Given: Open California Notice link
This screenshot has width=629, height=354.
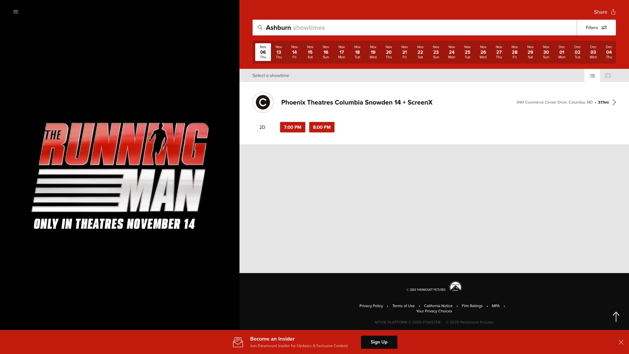Looking at the screenshot, I should tap(438, 306).
